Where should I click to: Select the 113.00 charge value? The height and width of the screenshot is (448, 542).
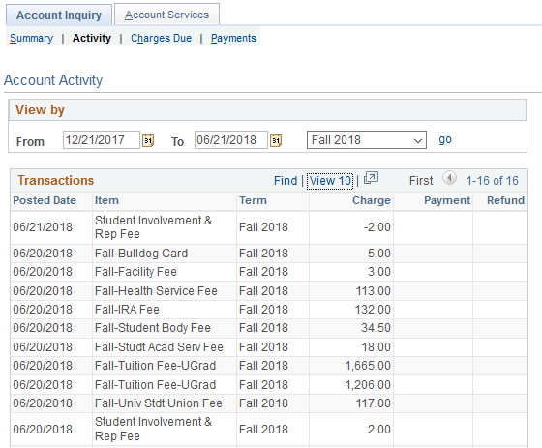tap(374, 290)
